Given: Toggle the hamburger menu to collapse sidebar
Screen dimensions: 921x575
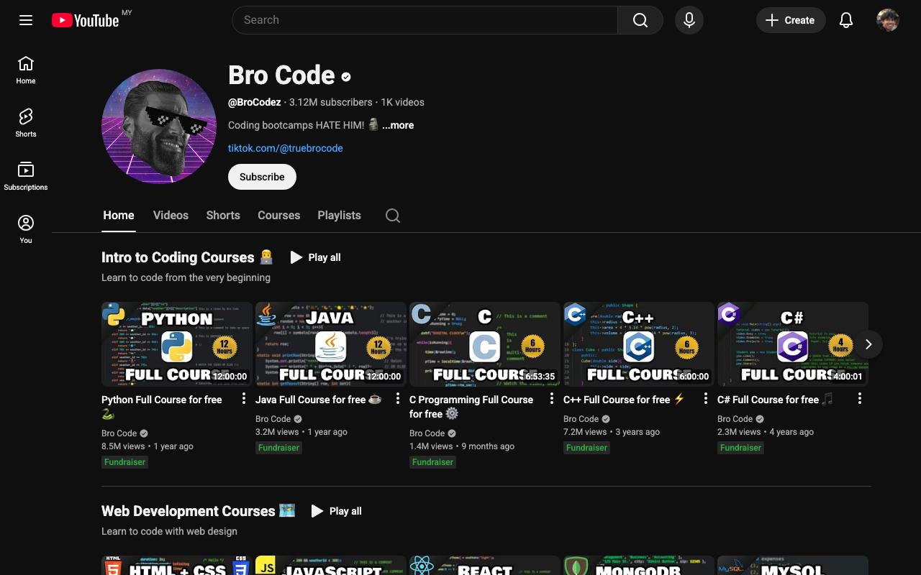Looking at the screenshot, I should (x=25, y=20).
